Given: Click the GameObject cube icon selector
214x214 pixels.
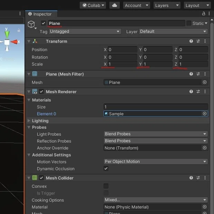Looking at the screenshot, I should [32, 25].
